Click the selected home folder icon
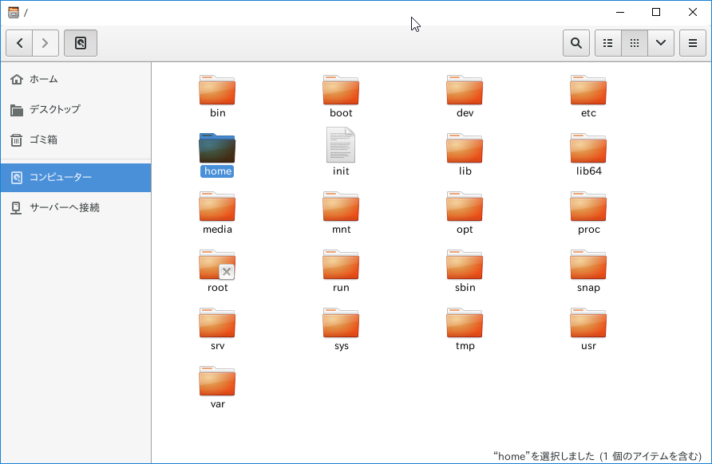712x464 pixels. pos(217,147)
